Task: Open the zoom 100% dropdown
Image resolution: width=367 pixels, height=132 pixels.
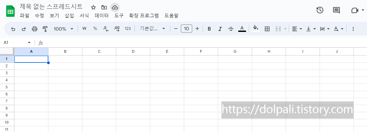Action: tap(63, 29)
